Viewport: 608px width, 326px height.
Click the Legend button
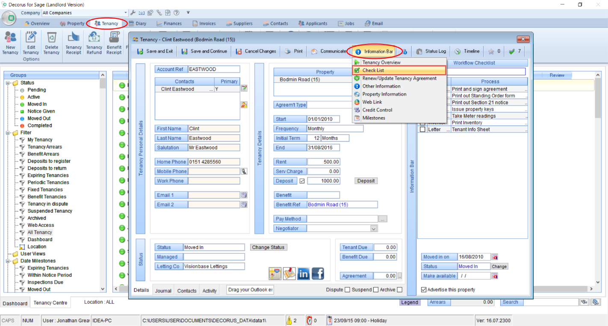410,302
